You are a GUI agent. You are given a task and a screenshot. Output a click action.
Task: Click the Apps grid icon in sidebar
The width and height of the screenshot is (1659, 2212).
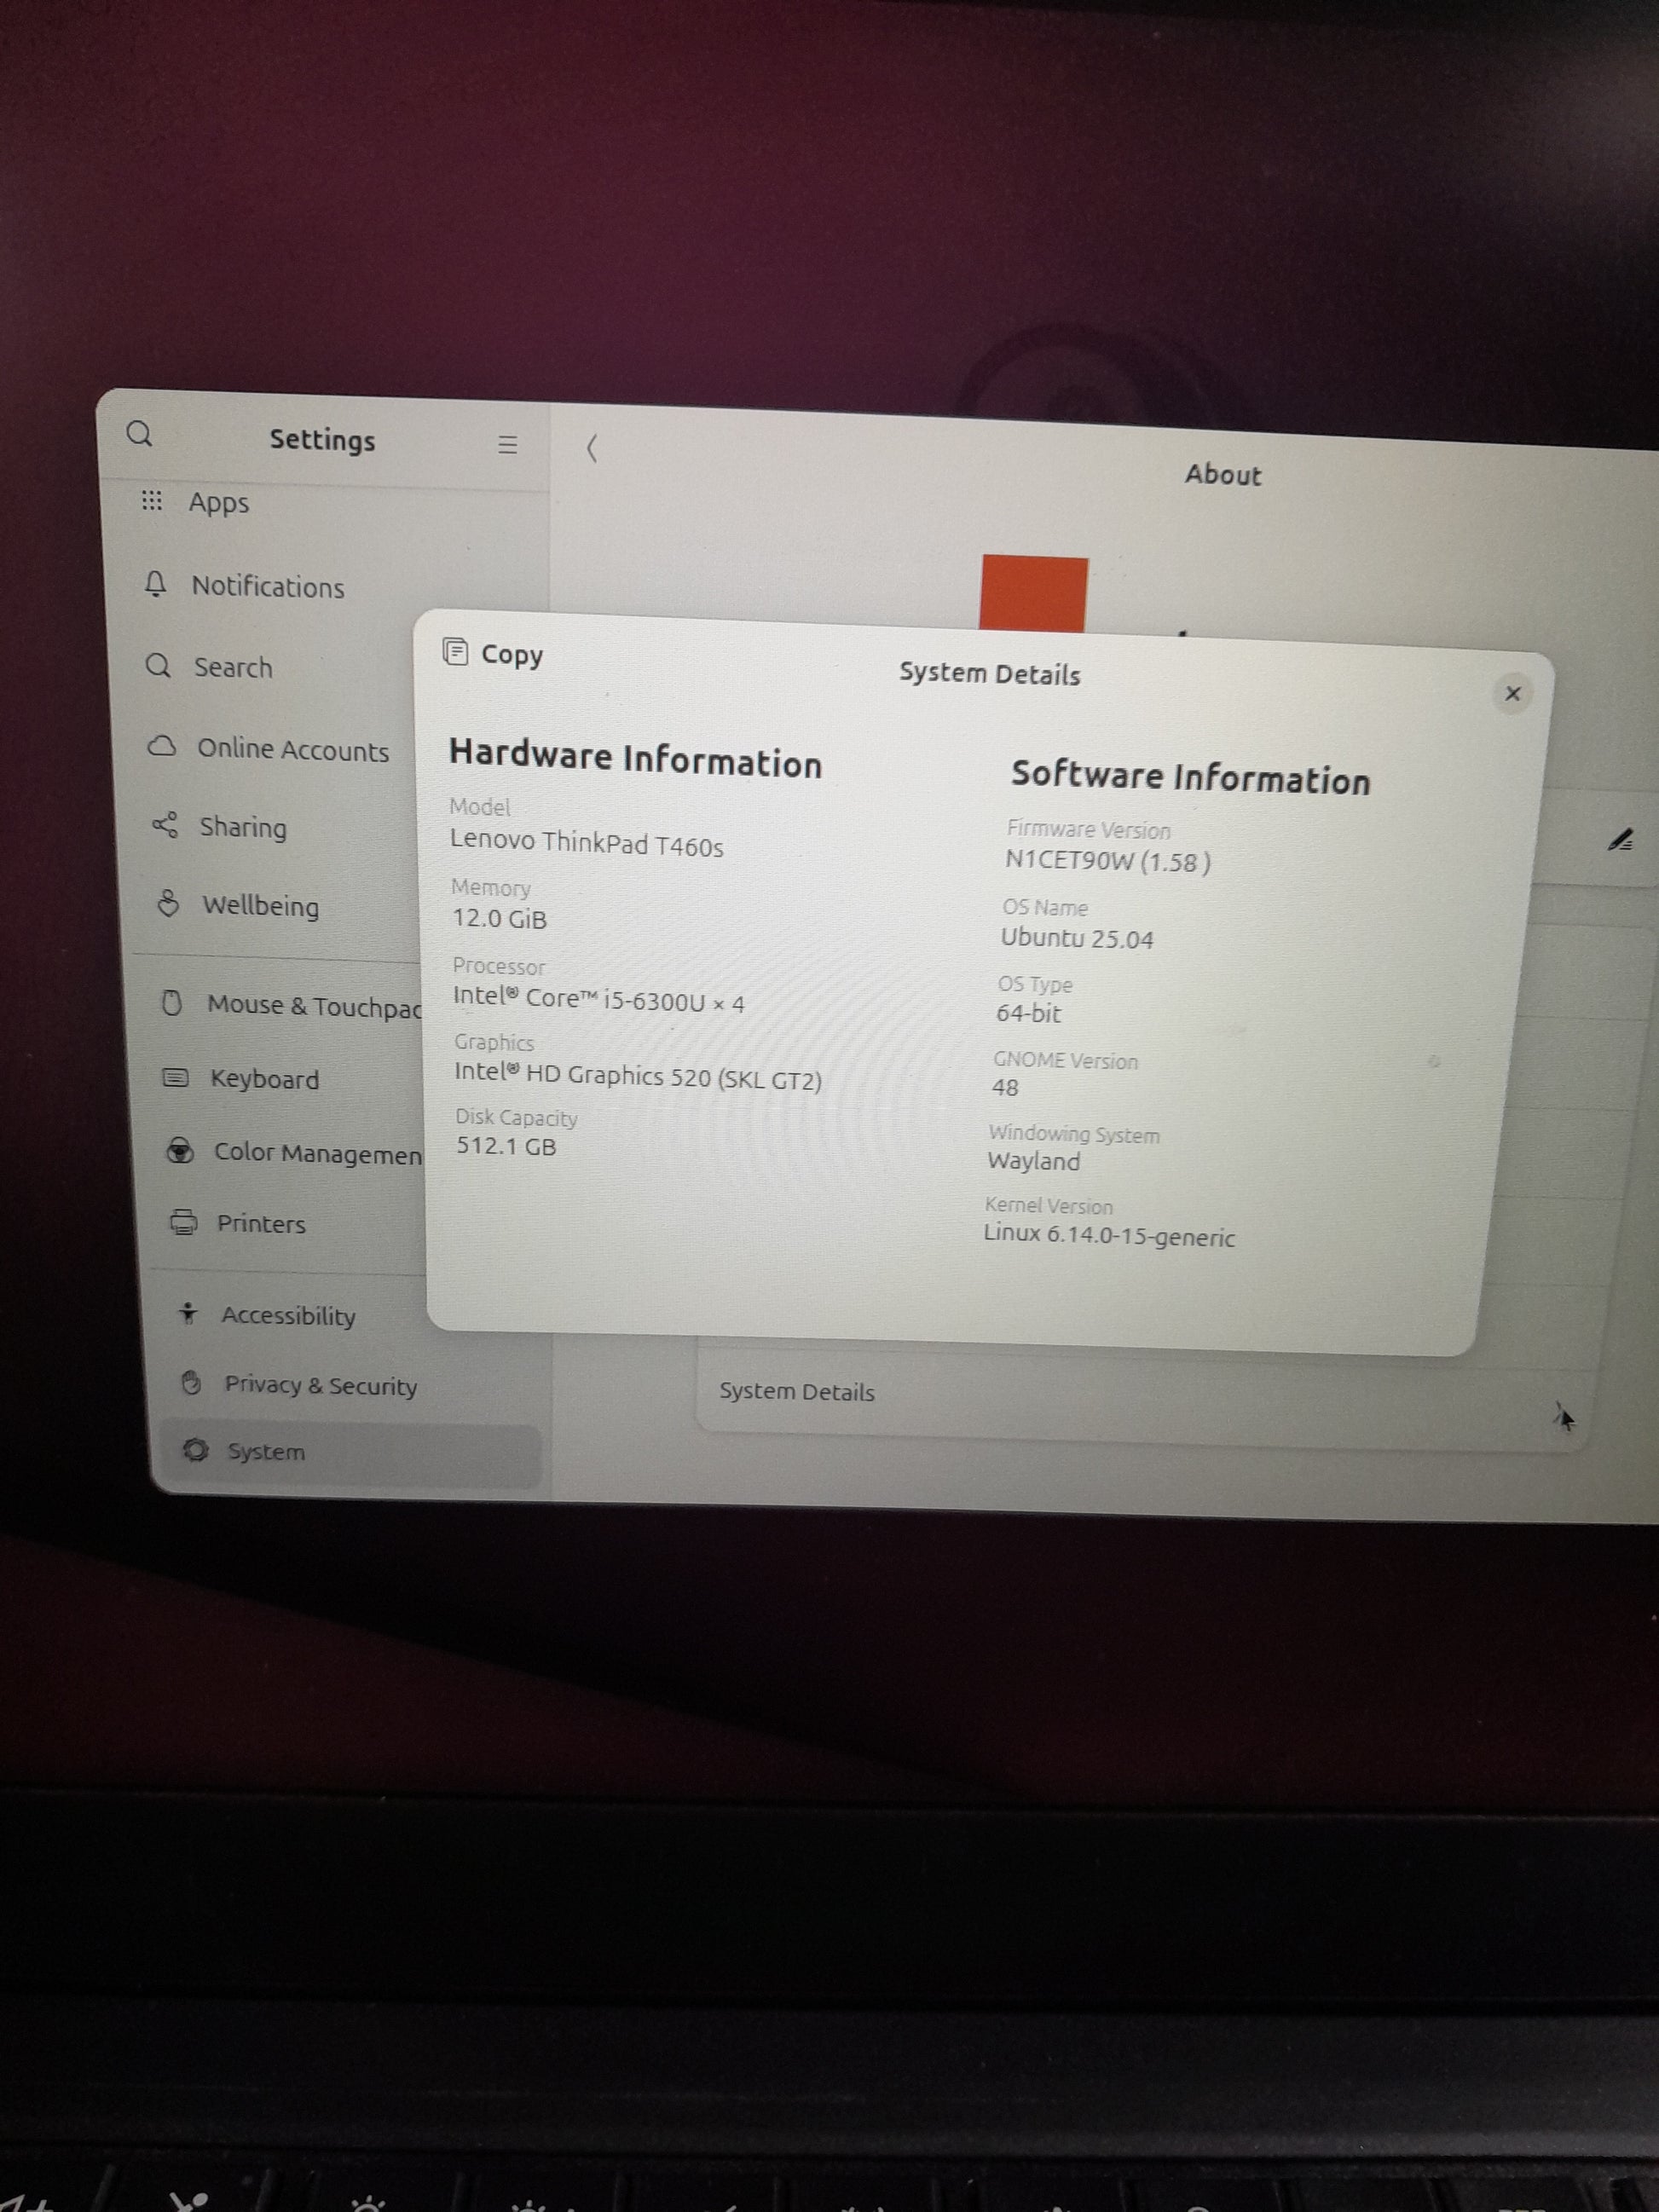tap(152, 500)
